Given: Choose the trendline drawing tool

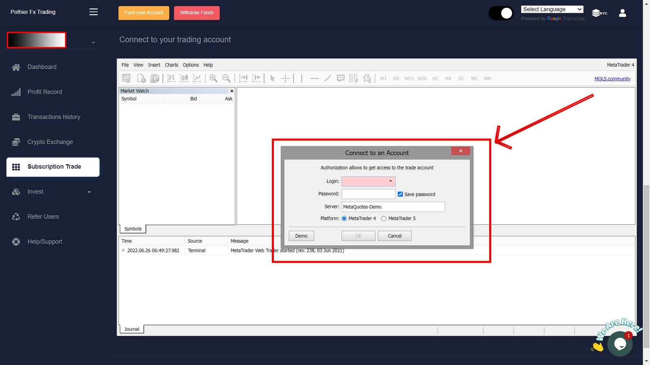Looking at the screenshot, I should (327, 79).
